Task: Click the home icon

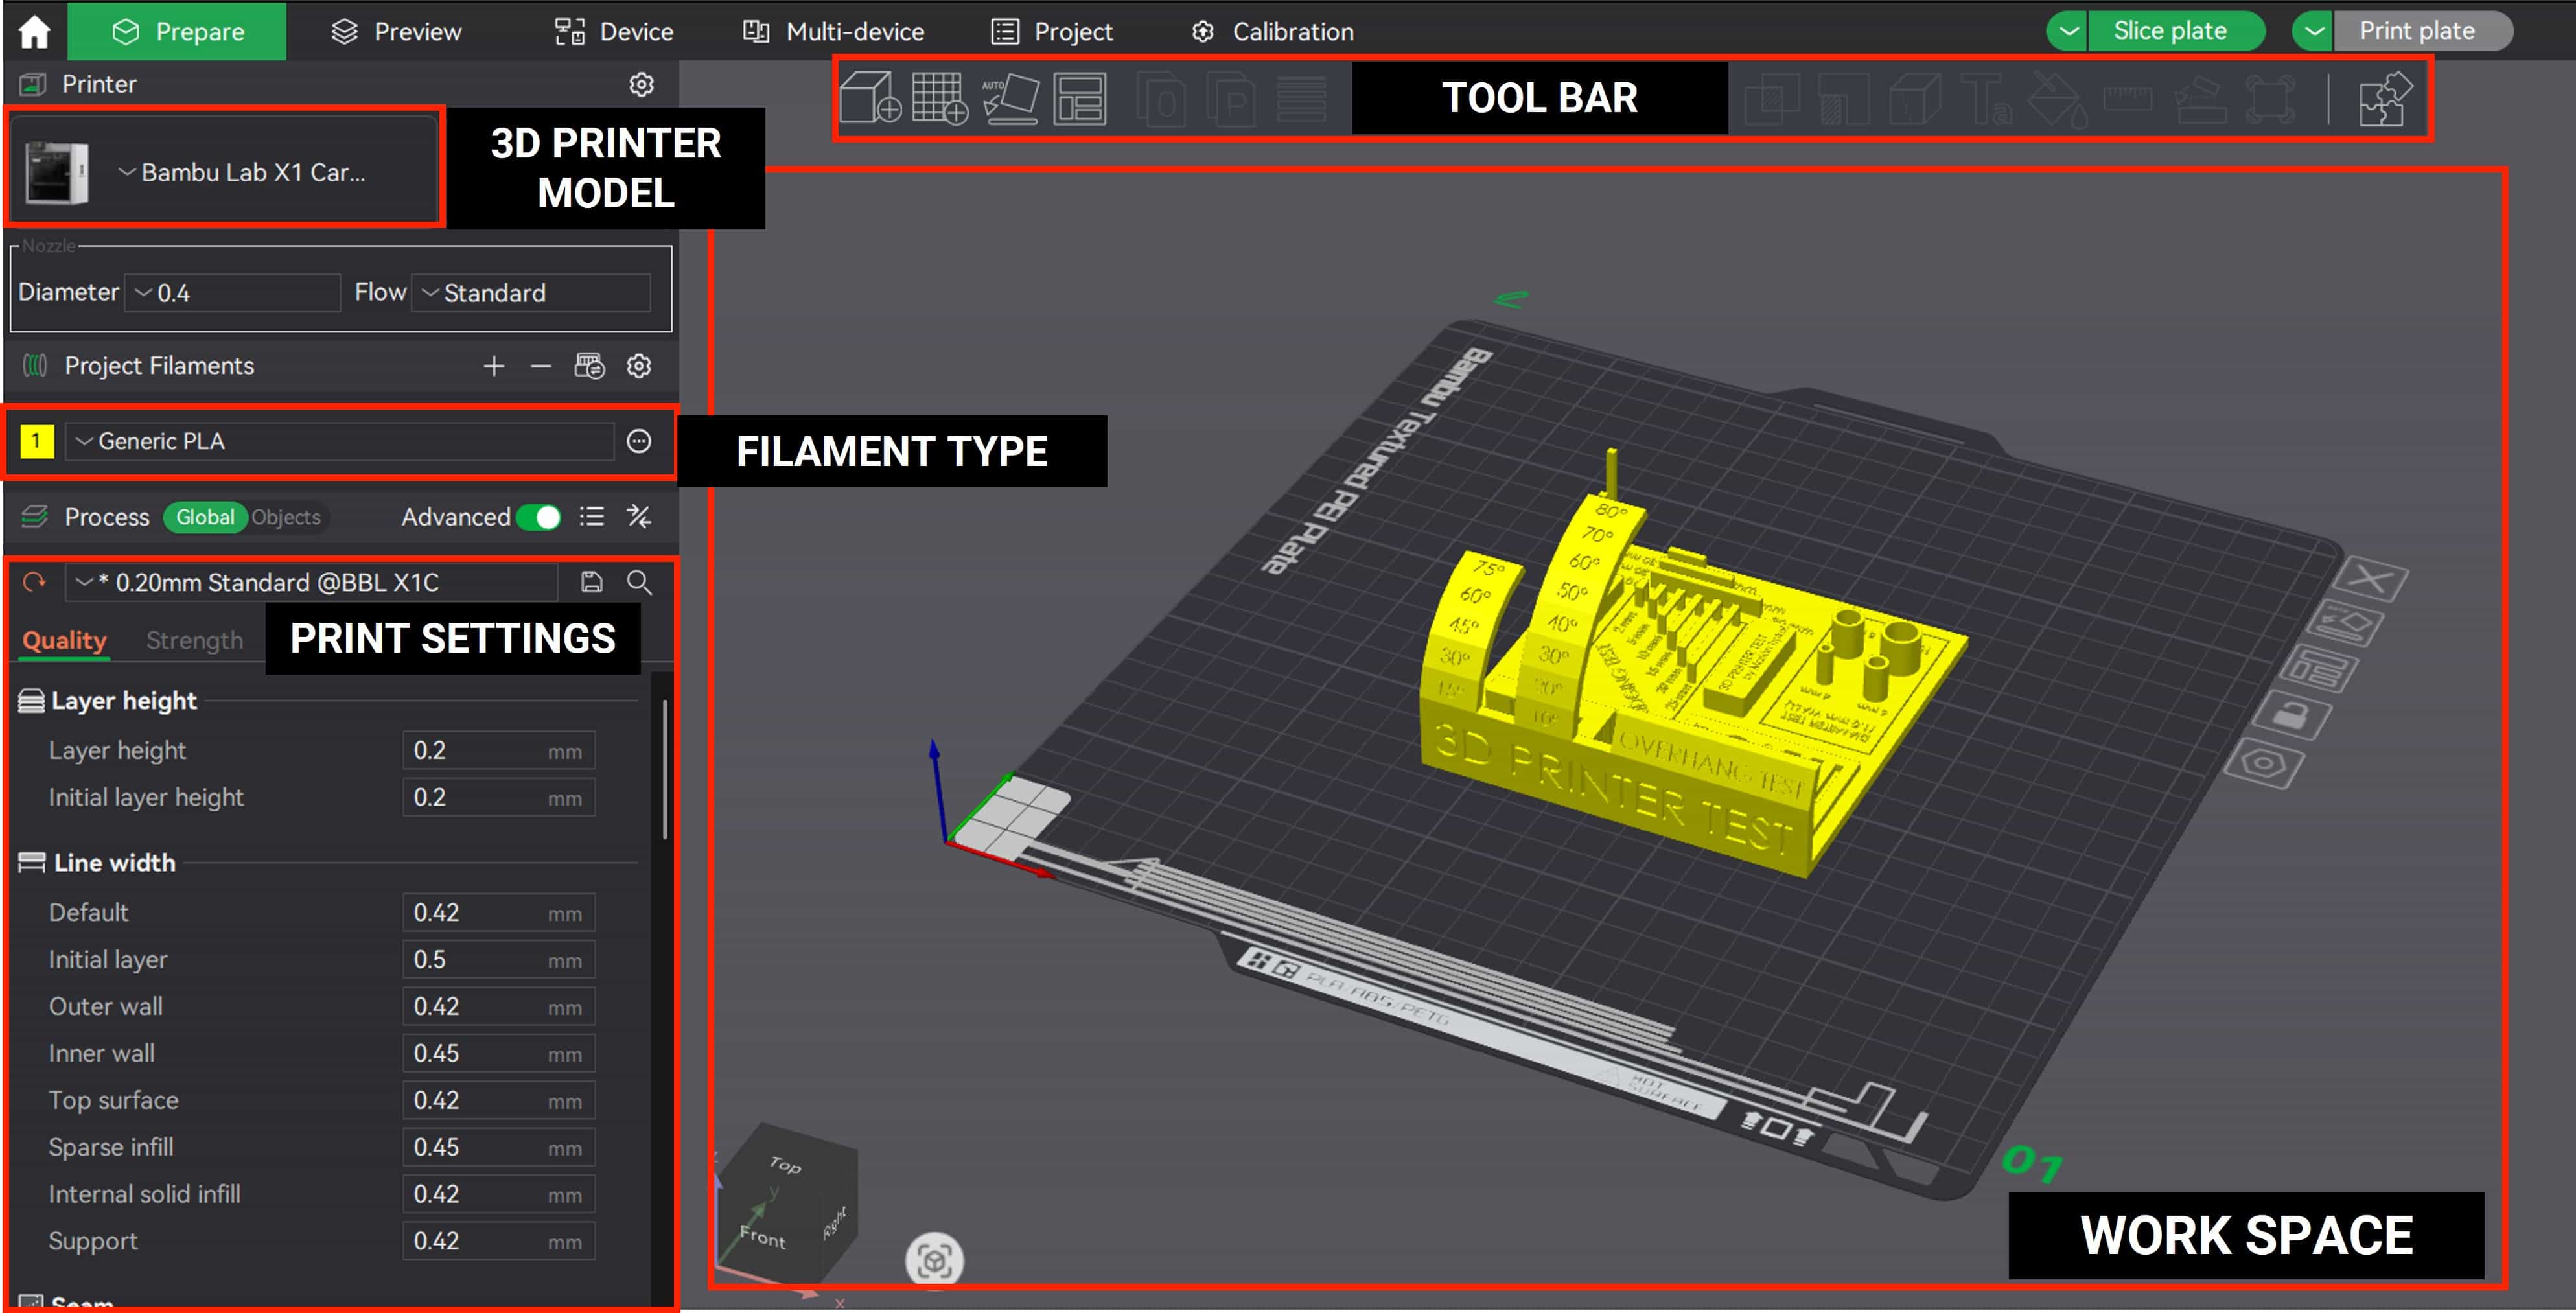Action: coord(34,31)
